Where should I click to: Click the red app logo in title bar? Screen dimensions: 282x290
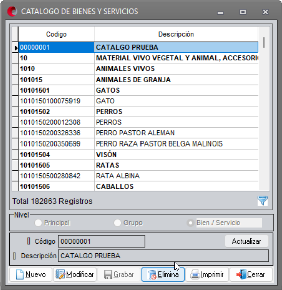pos(12,11)
